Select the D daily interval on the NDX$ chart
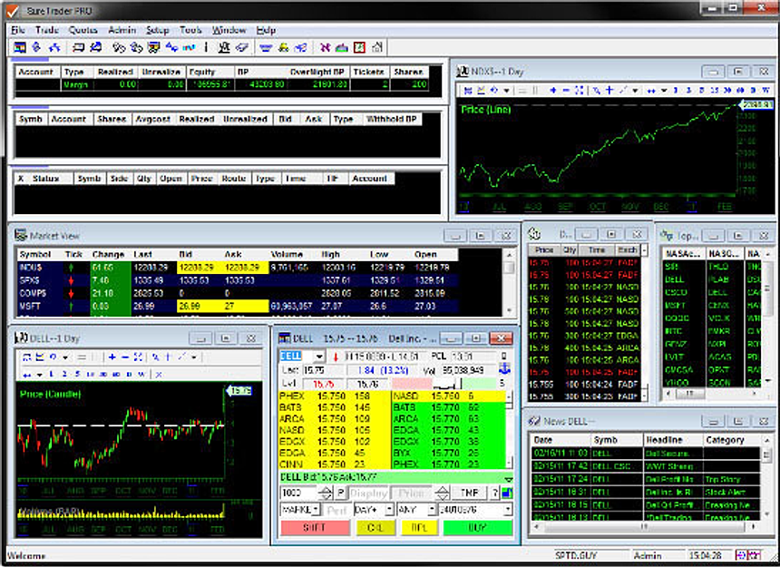 pyautogui.click(x=753, y=90)
